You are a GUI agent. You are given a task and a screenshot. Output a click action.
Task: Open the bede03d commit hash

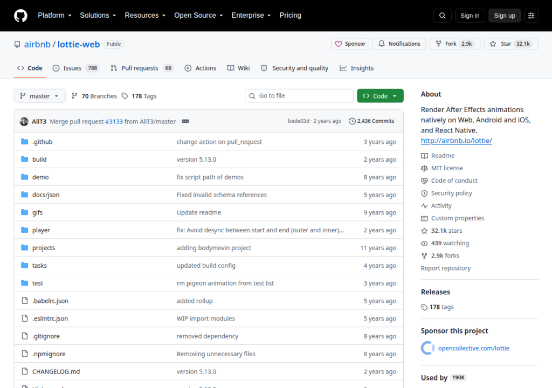point(299,121)
